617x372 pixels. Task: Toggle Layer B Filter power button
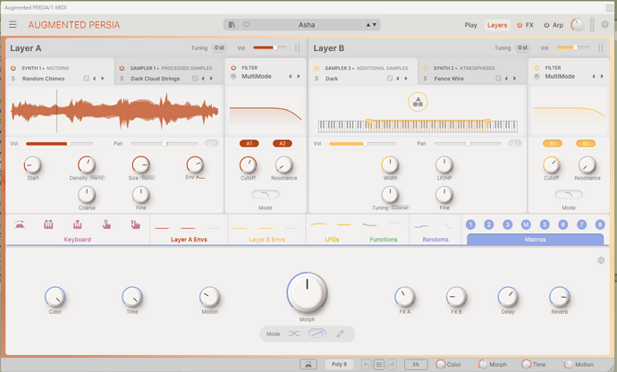pyautogui.click(x=537, y=68)
